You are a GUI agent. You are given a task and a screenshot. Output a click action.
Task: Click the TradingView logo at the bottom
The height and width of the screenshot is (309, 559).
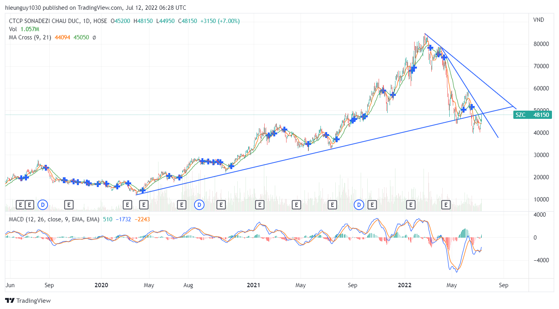[x=28, y=301]
